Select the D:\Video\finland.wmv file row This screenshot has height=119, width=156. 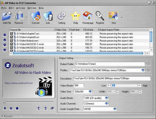(80, 41)
